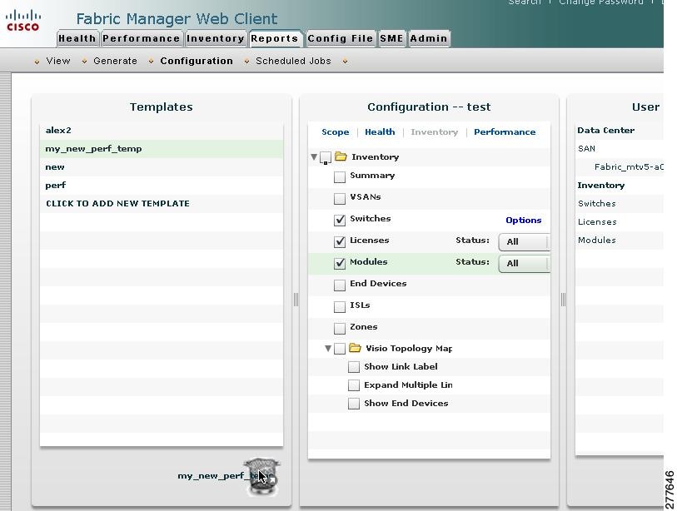Click the diamond icon beside Configuration
The width and height of the screenshot is (677, 511).
(x=152, y=61)
